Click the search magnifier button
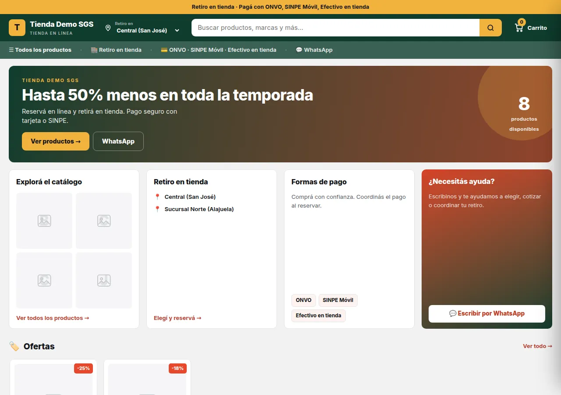 tap(490, 28)
